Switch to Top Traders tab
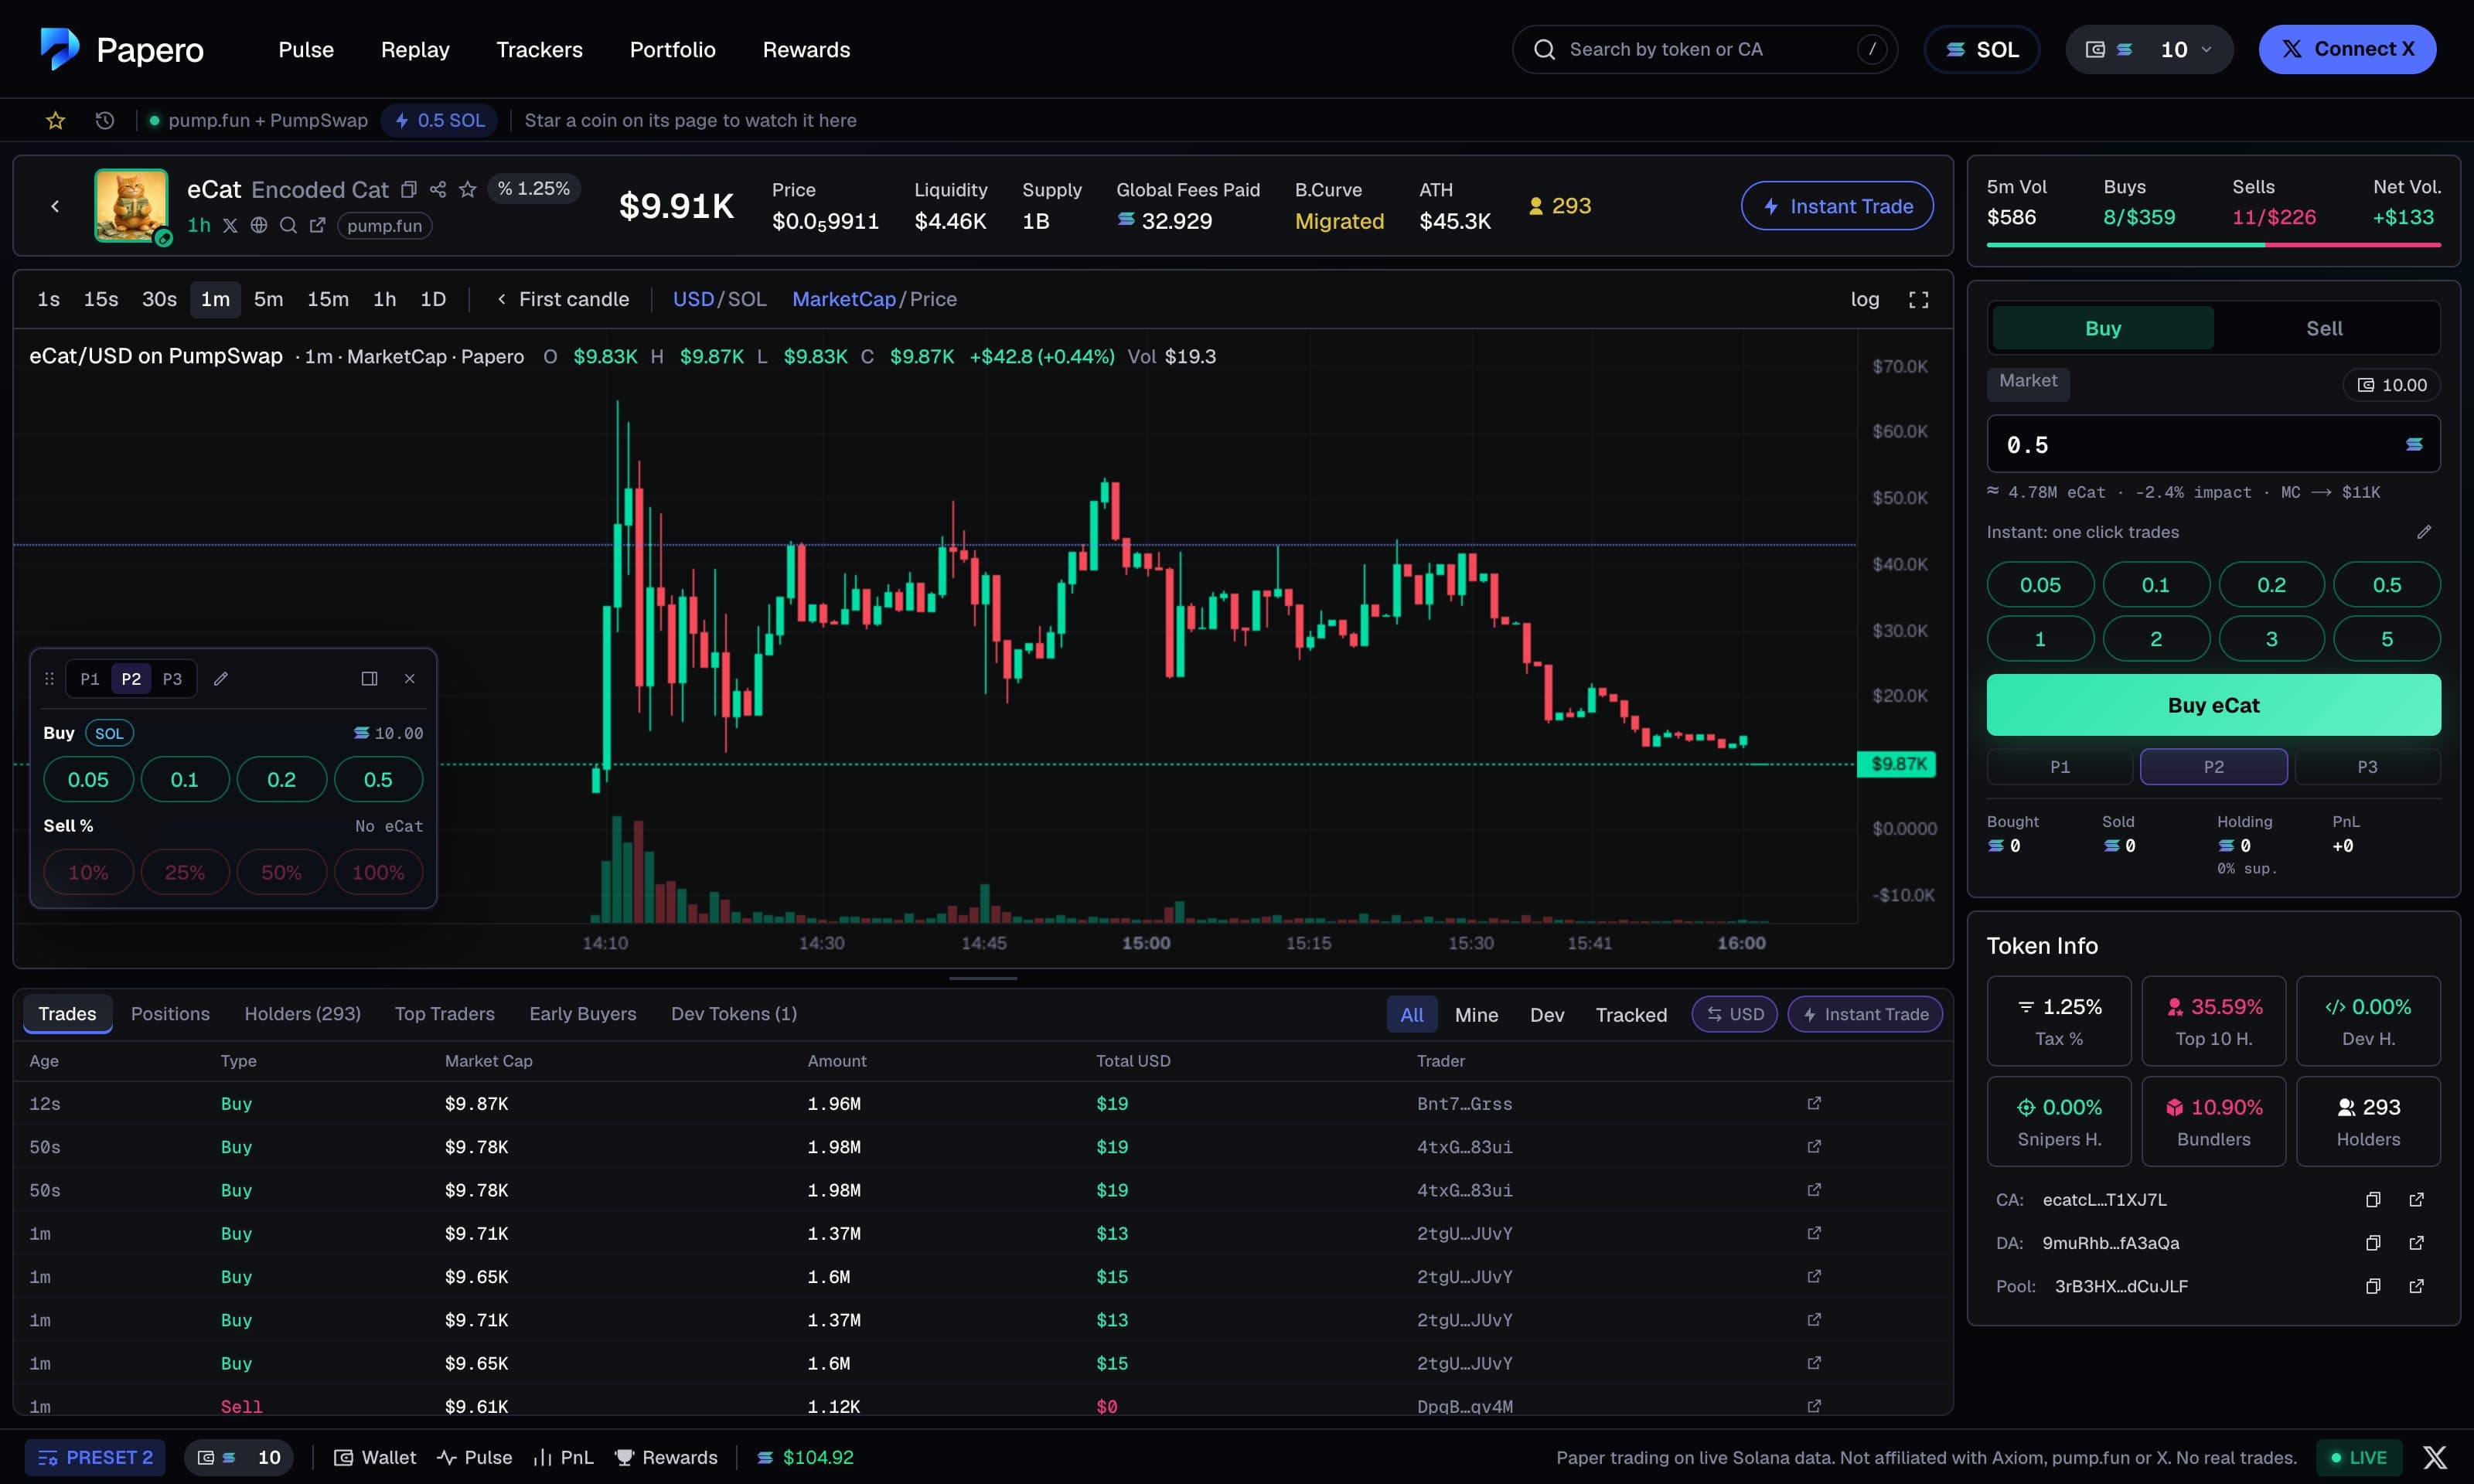Viewport: 2474px width, 1484px height. tap(445, 1014)
